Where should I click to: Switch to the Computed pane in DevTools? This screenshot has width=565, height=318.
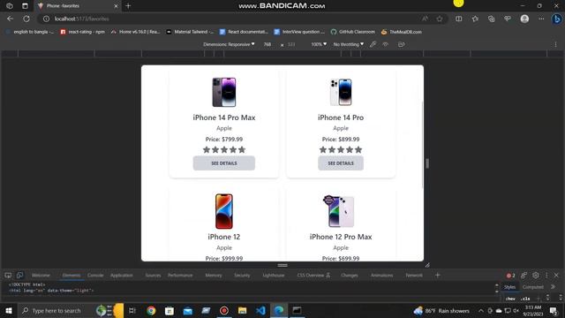coord(532,287)
